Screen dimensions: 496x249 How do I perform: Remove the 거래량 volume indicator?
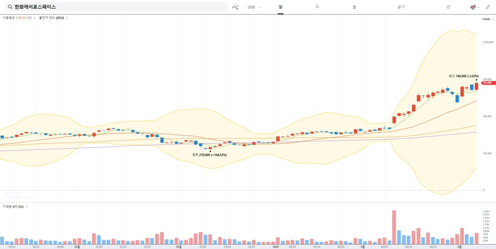tap(26, 207)
